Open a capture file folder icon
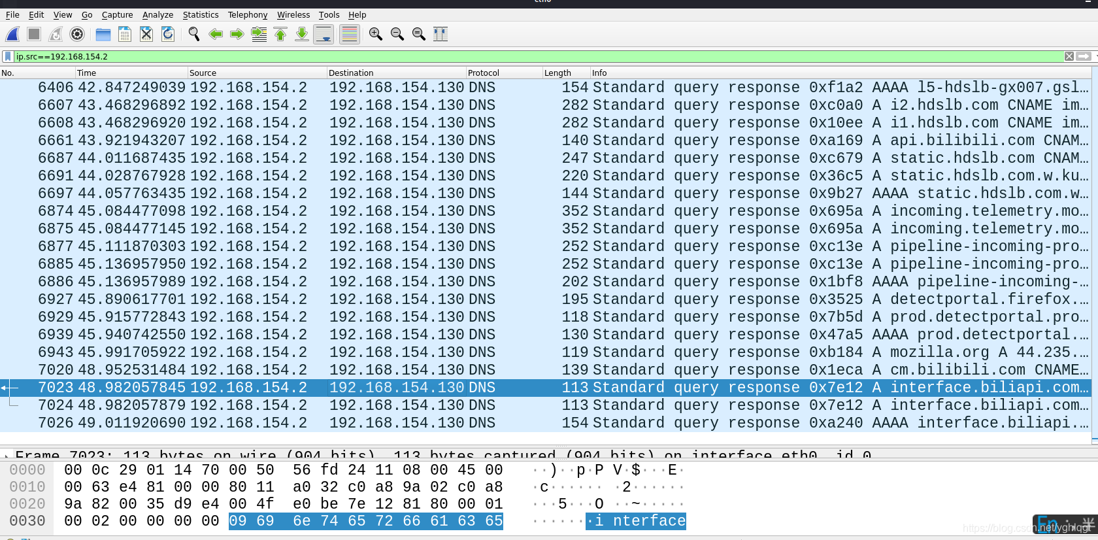The height and width of the screenshot is (540, 1098). (x=103, y=34)
